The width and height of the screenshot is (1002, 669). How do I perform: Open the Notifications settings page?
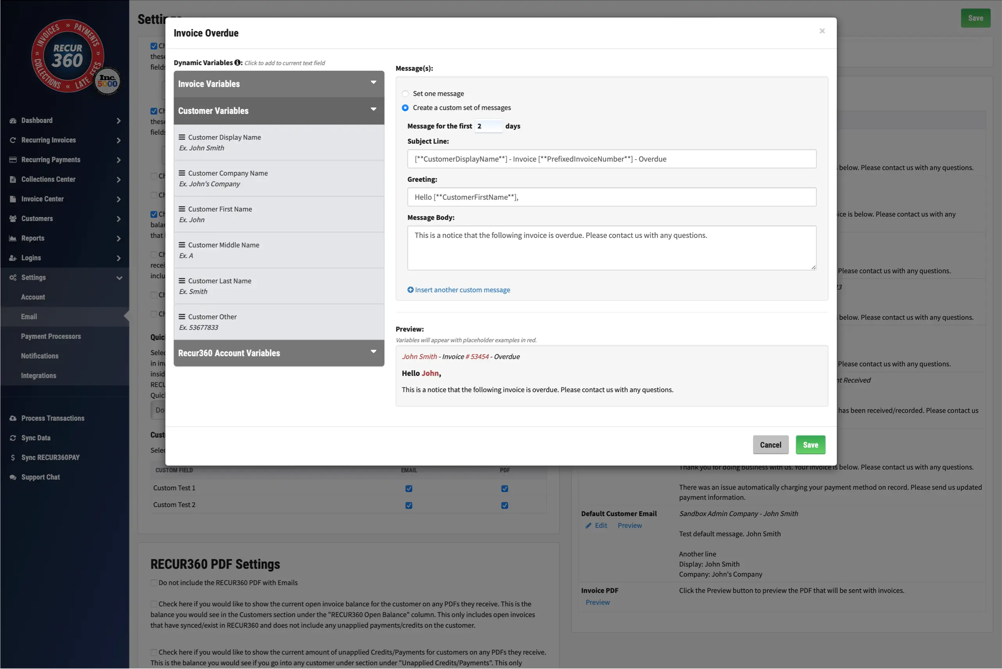pyautogui.click(x=40, y=356)
